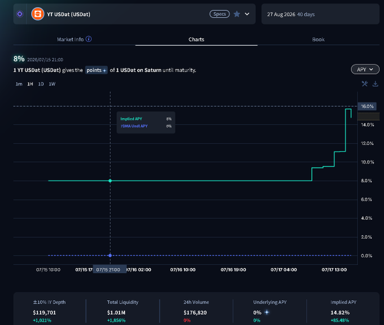Image resolution: width=384 pixels, height=325 pixels.
Task: Open the APY chart type dropdown
Action: [x=365, y=69]
